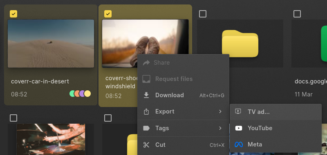Click the TV ad screen icon
The width and height of the screenshot is (327, 155).
tap(238, 111)
